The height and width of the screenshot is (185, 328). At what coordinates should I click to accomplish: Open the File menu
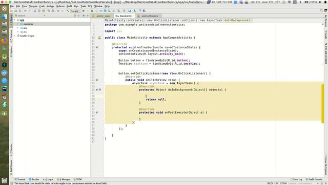[x=12, y=6]
